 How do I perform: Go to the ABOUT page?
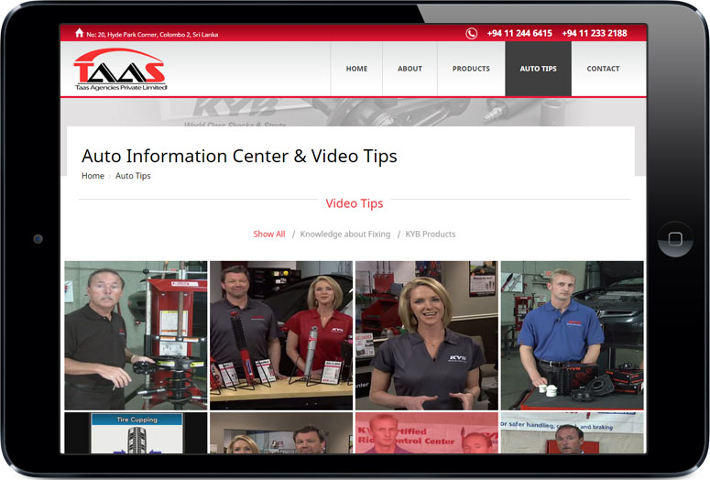(x=410, y=69)
